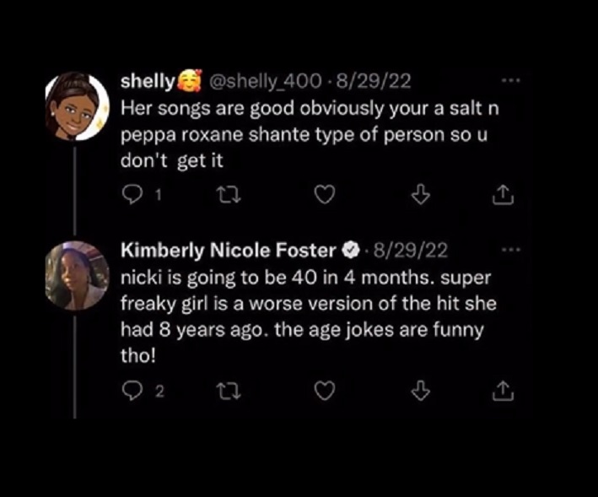This screenshot has height=497, width=598.
Task: Open shelly's tweet via its 8/29/22 timestamp
Action: pos(373,82)
